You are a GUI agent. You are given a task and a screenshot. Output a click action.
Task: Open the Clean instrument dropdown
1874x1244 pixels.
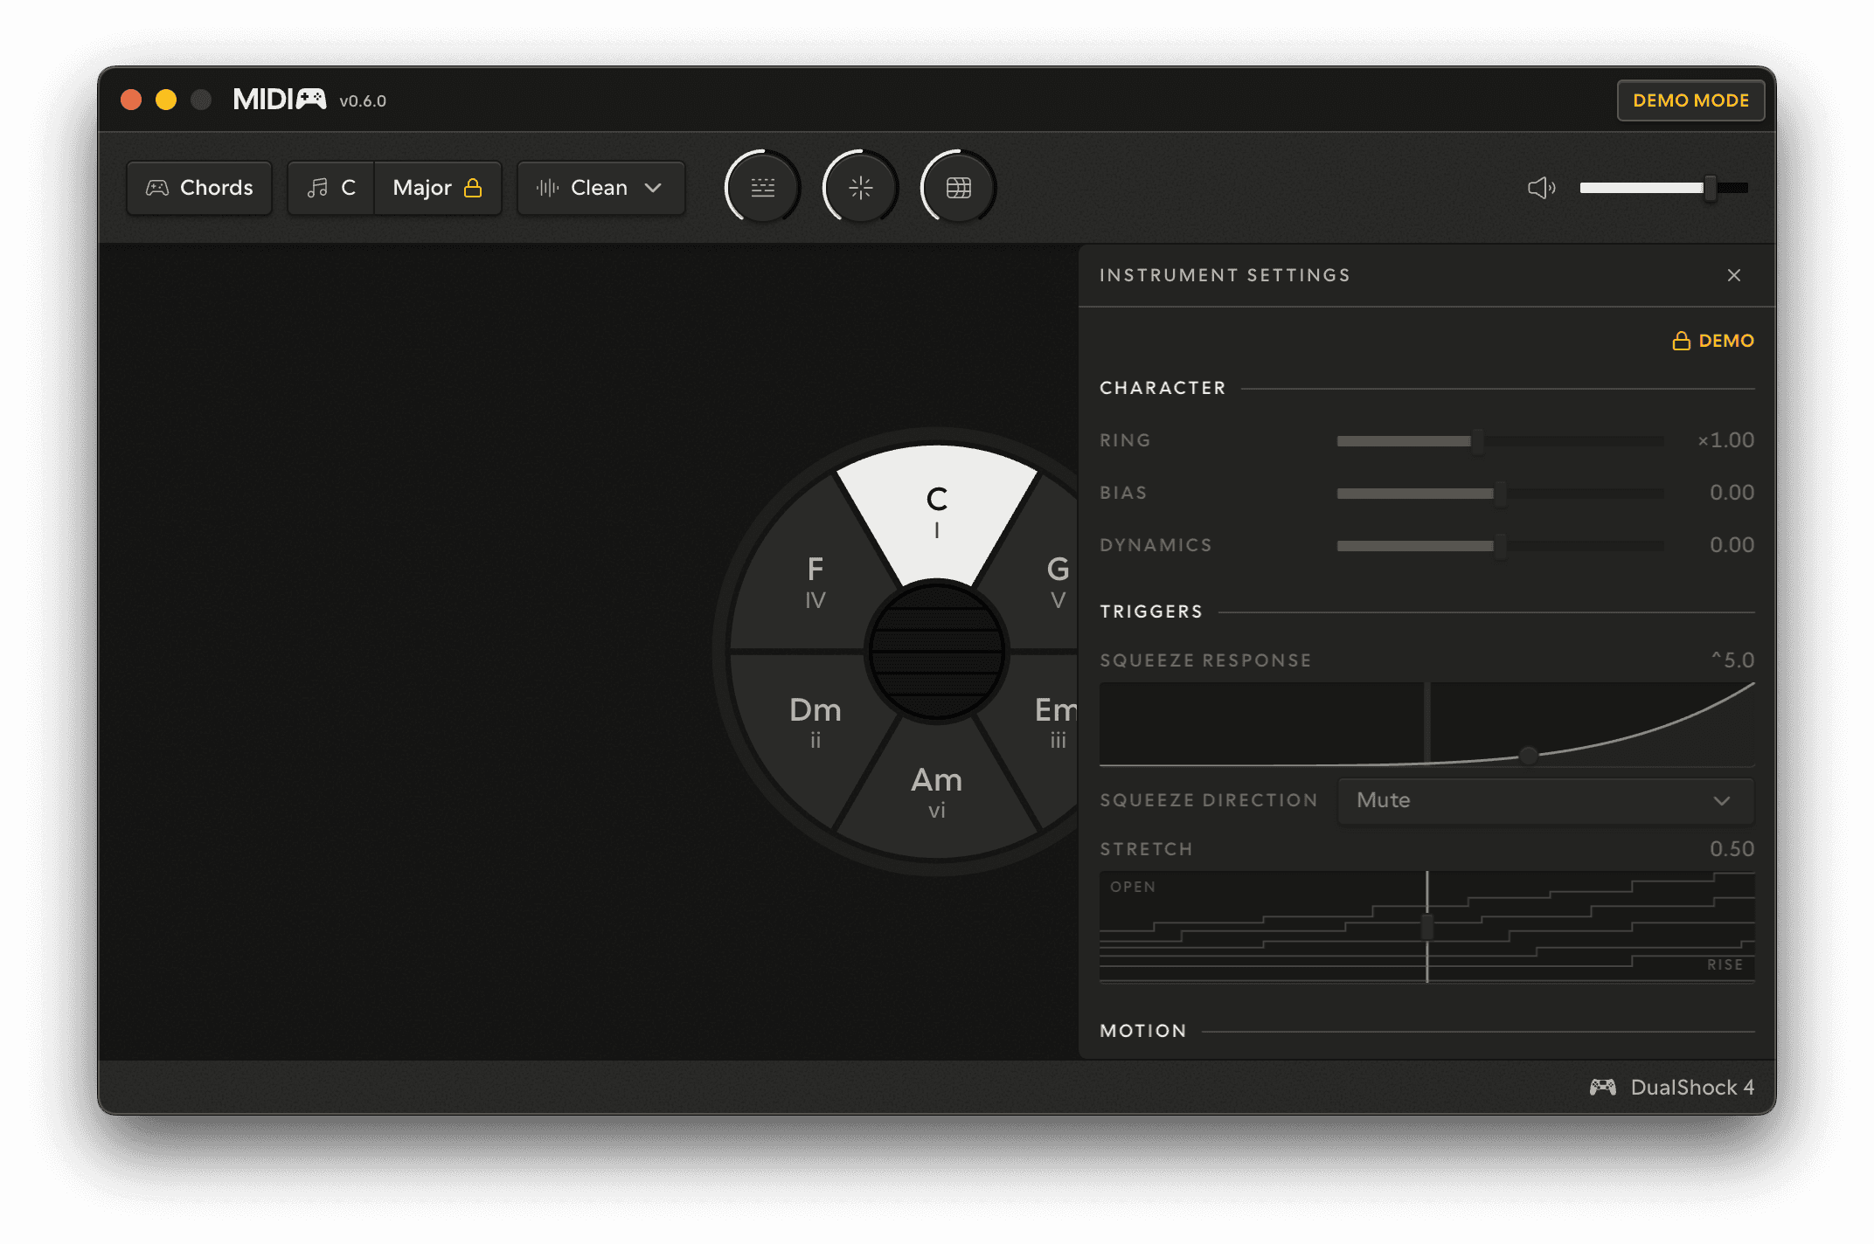(600, 188)
